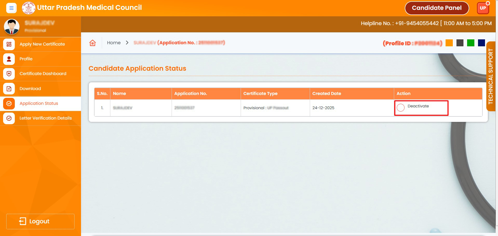Image resolution: width=498 pixels, height=236 pixels.
Task: Open the Technical Support side tab
Action: 490,76
